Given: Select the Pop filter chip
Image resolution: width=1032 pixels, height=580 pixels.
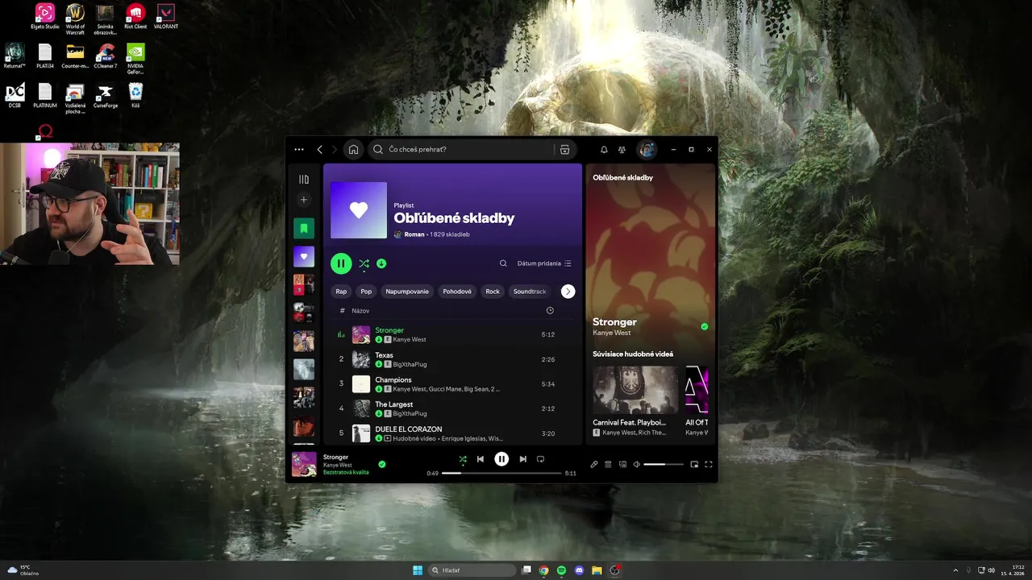Looking at the screenshot, I should tap(366, 292).
